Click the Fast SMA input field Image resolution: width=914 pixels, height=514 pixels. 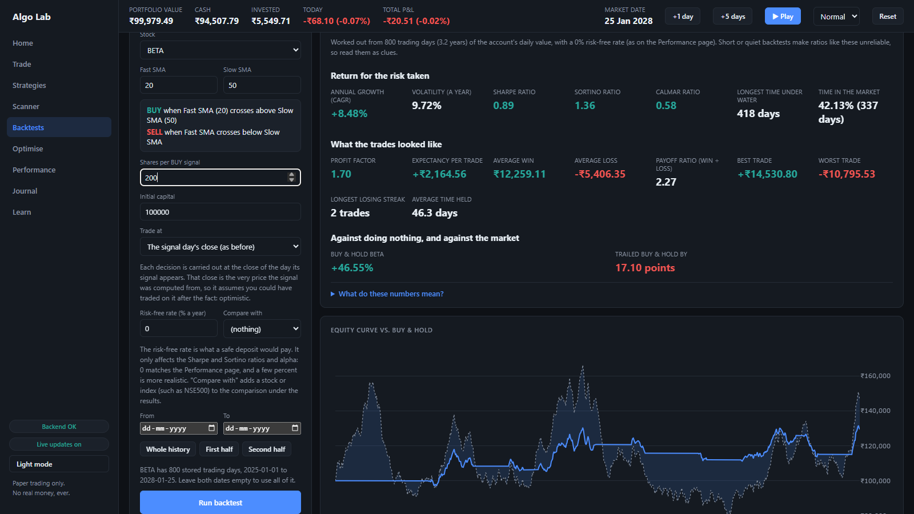tap(179, 85)
